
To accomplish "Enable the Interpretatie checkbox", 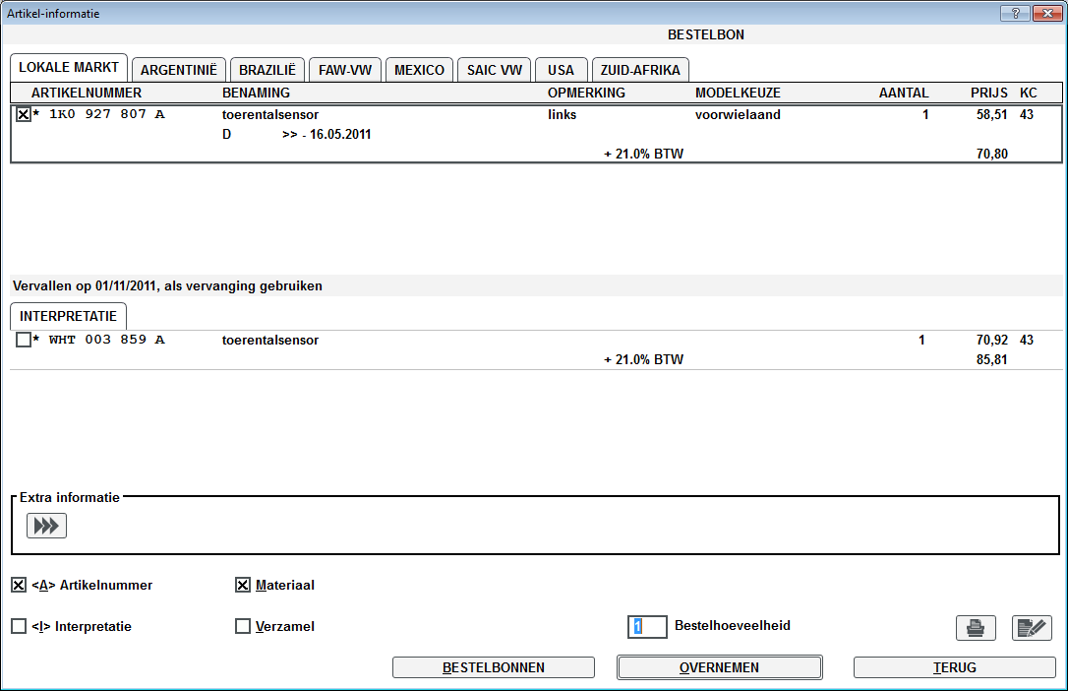I will point(19,626).
